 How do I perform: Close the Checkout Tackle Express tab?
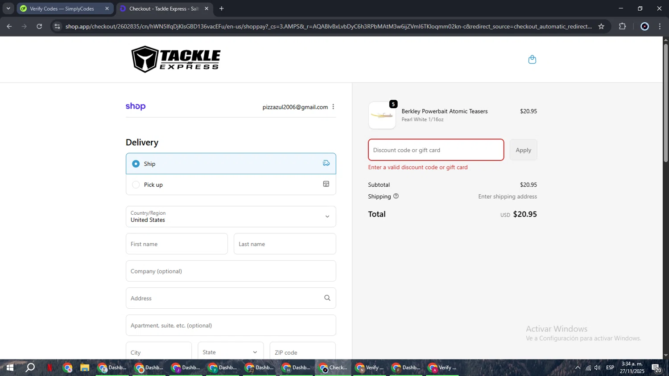coord(206,8)
